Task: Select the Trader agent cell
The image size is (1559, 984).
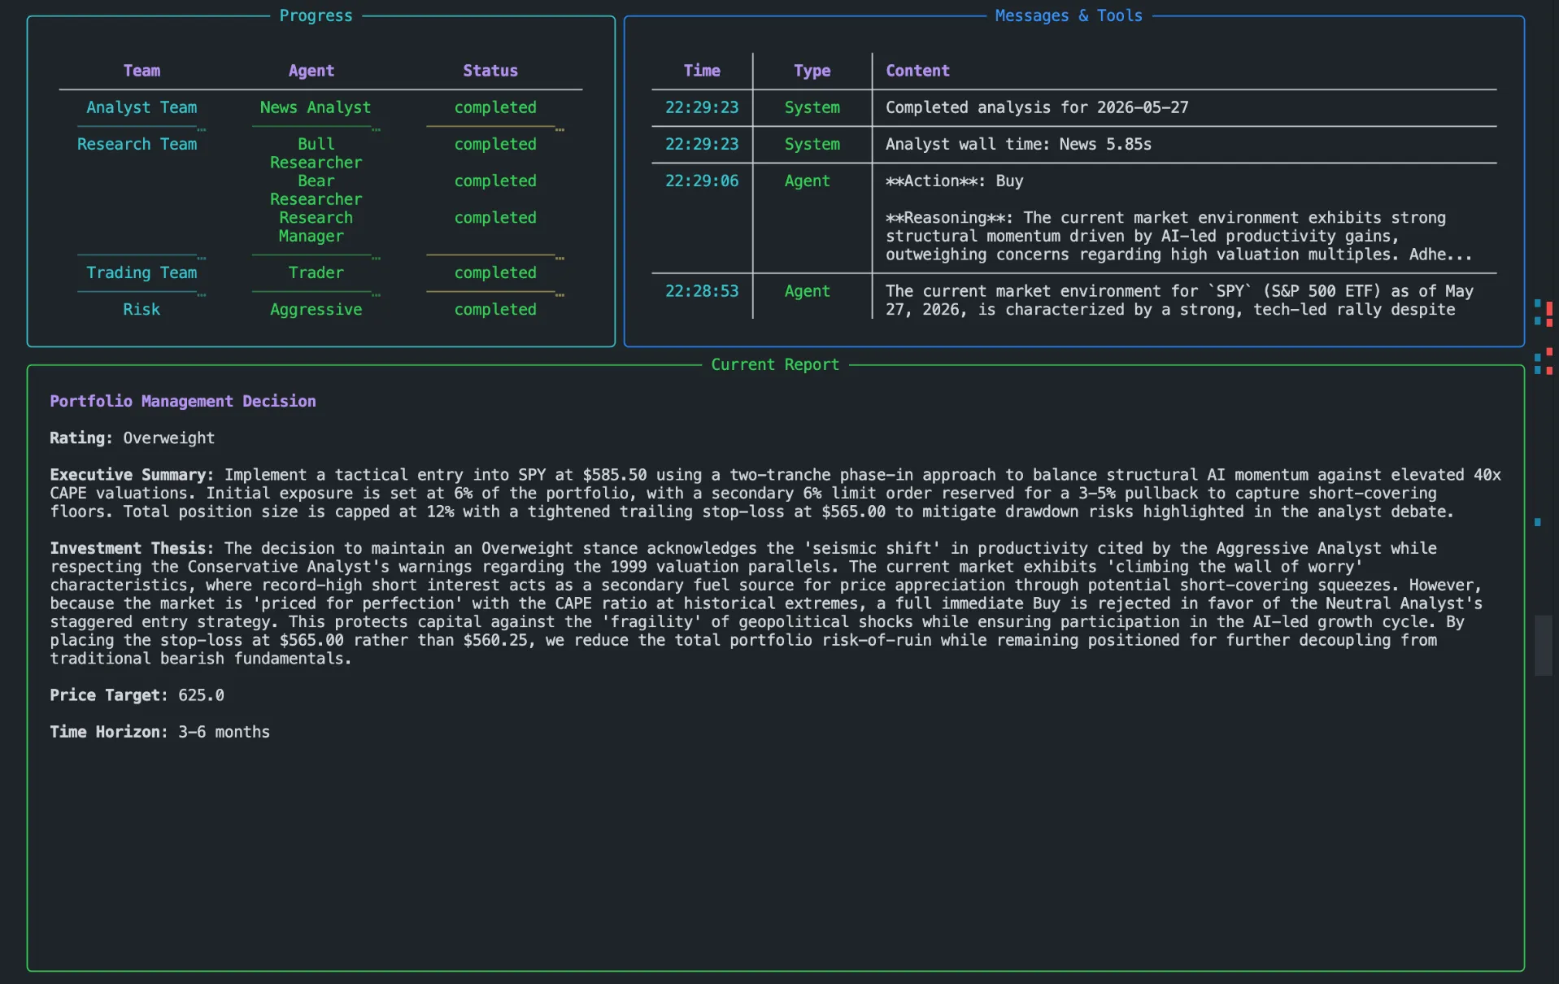Action: tap(316, 272)
